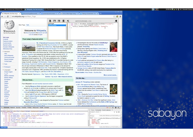Image resolution: width=193 pixels, height=137 pixels.
Task: Click the yellow warning count indicator in DevTools
Action: tap(110, 108)
